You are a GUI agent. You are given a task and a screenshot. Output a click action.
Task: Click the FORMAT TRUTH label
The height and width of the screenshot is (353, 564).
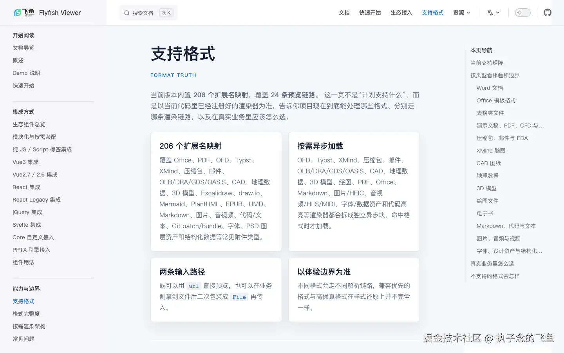173,75
